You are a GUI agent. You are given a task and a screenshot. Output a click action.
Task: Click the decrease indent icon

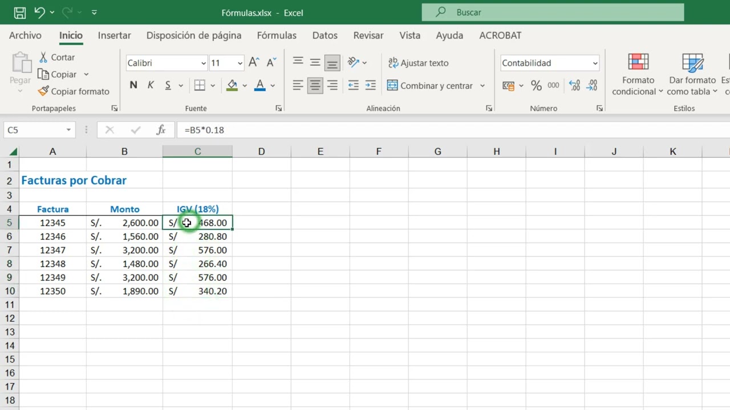(354, 85)
